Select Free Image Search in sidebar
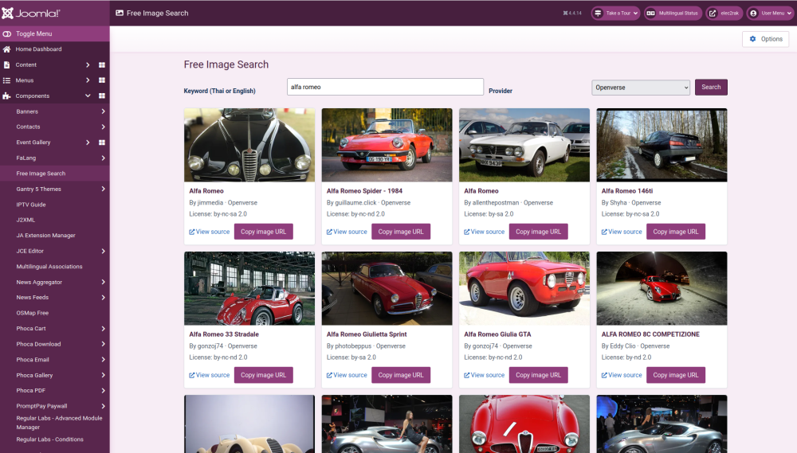 (x=41, y=174)
